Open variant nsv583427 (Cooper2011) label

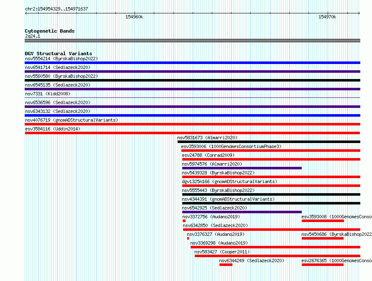click(x=222, y=252)
